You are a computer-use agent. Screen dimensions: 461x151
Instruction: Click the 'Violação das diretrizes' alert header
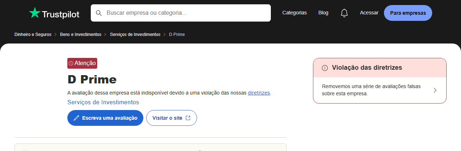tap(380, 68)
